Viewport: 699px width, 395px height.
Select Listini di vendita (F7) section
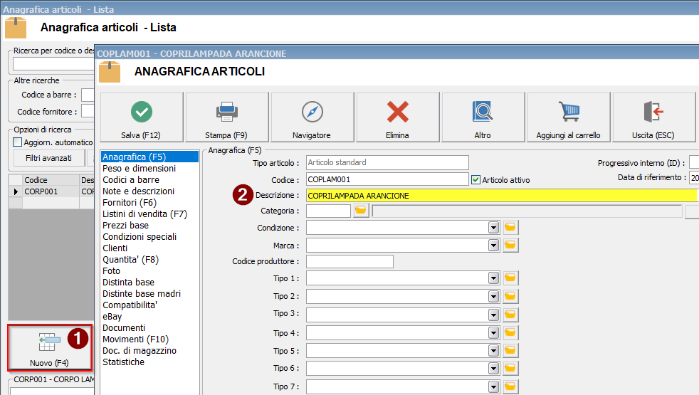[x=144, y=214]
